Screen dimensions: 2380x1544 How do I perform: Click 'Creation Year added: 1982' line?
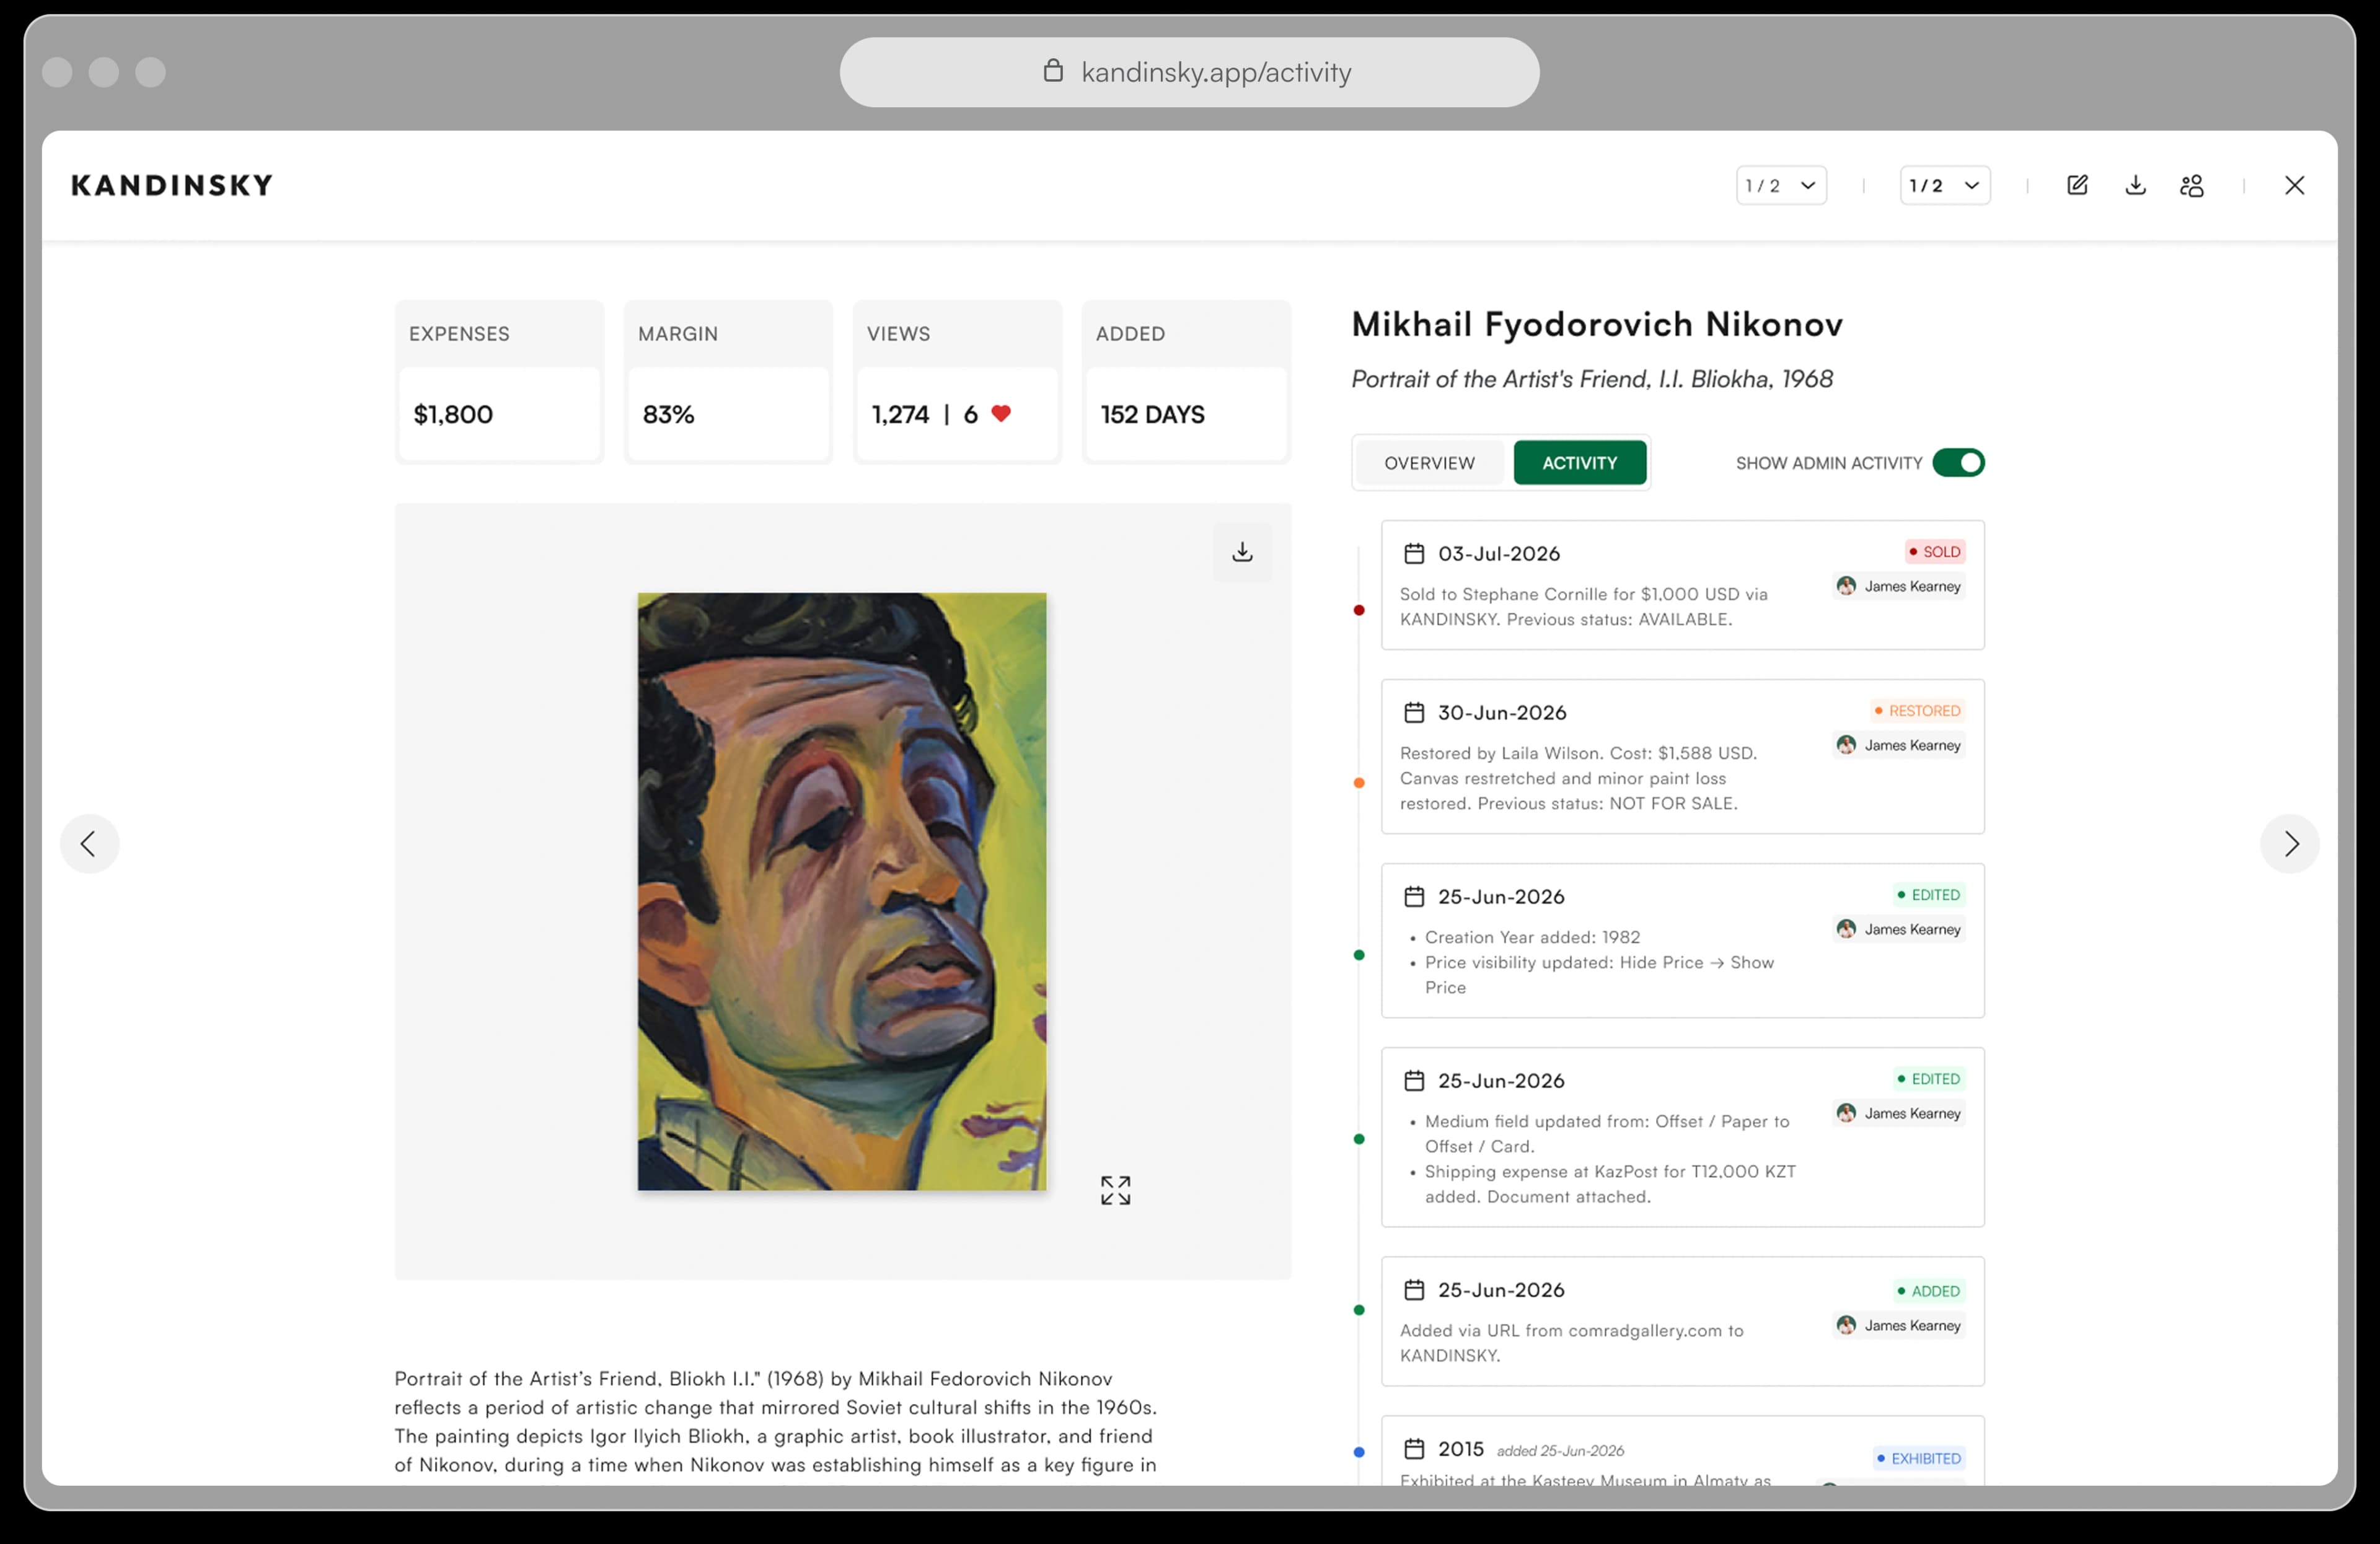(1532, 936)
